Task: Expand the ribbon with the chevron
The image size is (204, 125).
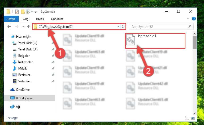Action: pyautogui.click(x=188, y=19)
